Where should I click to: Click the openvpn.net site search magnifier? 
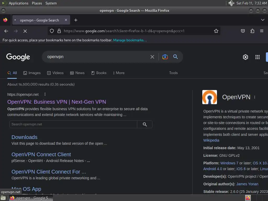coord(145,124)
